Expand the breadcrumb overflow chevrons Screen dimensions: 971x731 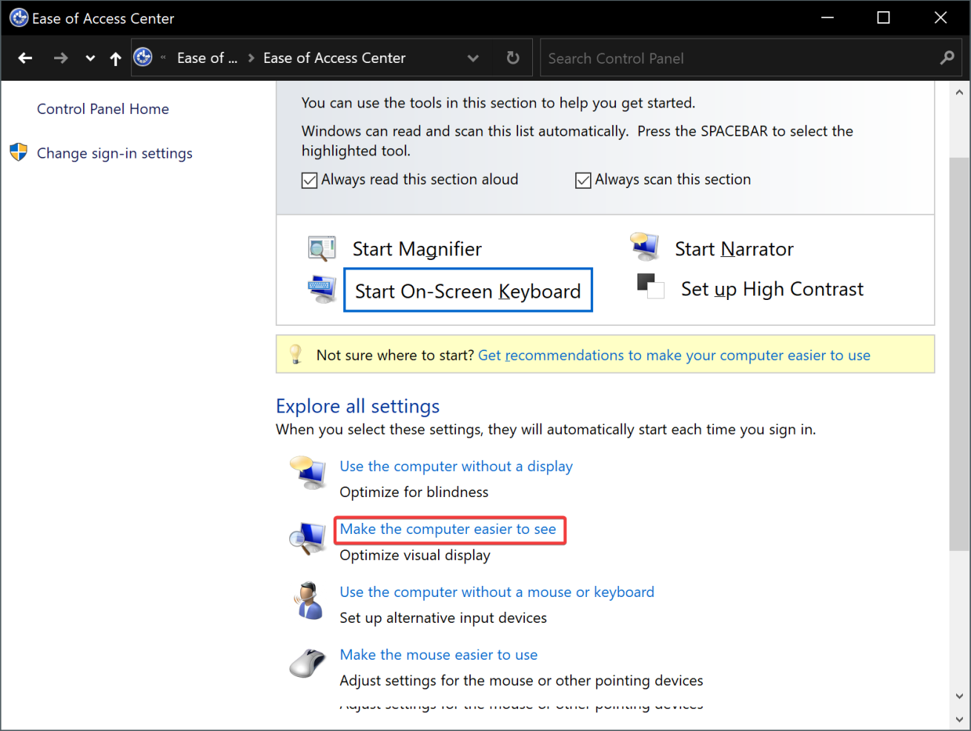(163, 58)
